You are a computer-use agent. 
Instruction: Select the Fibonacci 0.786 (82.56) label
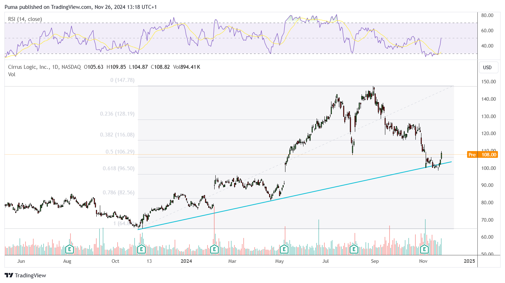pos(119,193)
